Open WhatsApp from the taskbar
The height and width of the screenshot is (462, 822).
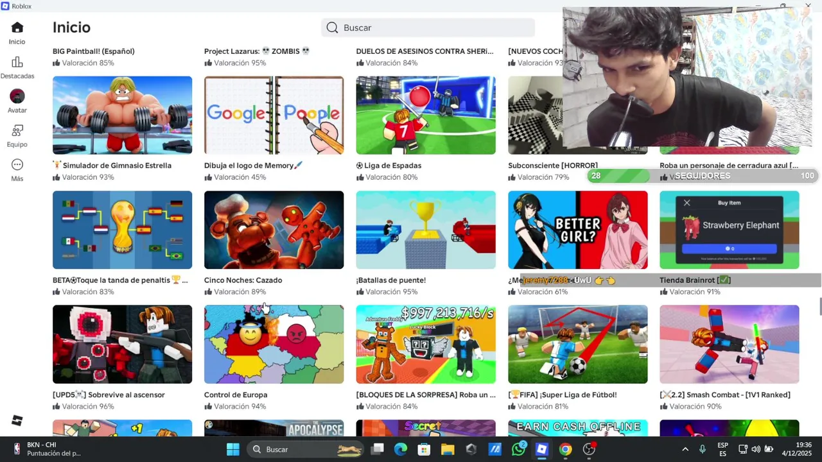pyautogui.click(x=518, y=449)
